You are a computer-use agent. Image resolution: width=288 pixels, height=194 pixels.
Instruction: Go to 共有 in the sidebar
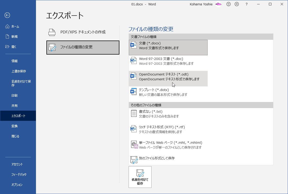[18, 106]
